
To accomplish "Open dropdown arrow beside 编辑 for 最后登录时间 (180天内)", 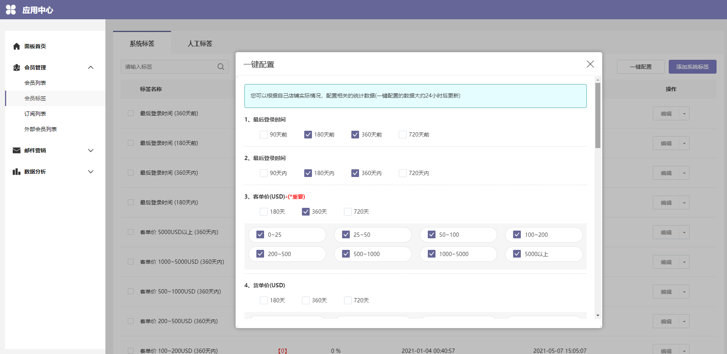I will [x=684, y=203].
